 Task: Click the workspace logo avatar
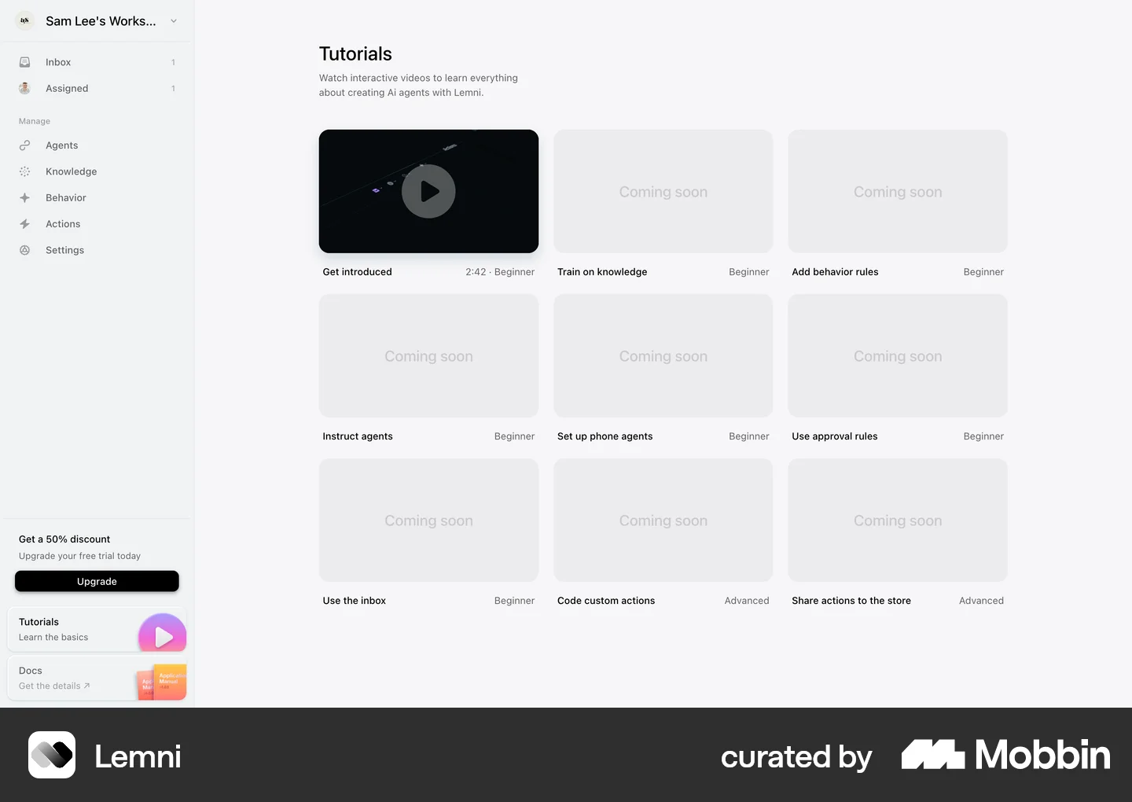pyautogui.click(x=24, y=21)
